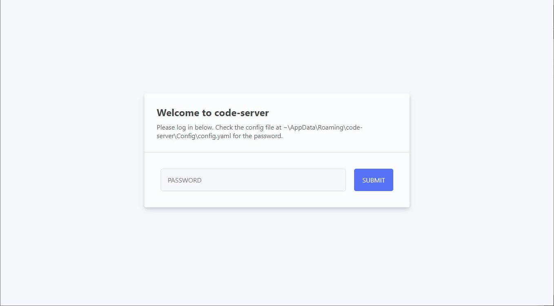
Task: Click for the password at description end
Action: click(x=257, y=136)
